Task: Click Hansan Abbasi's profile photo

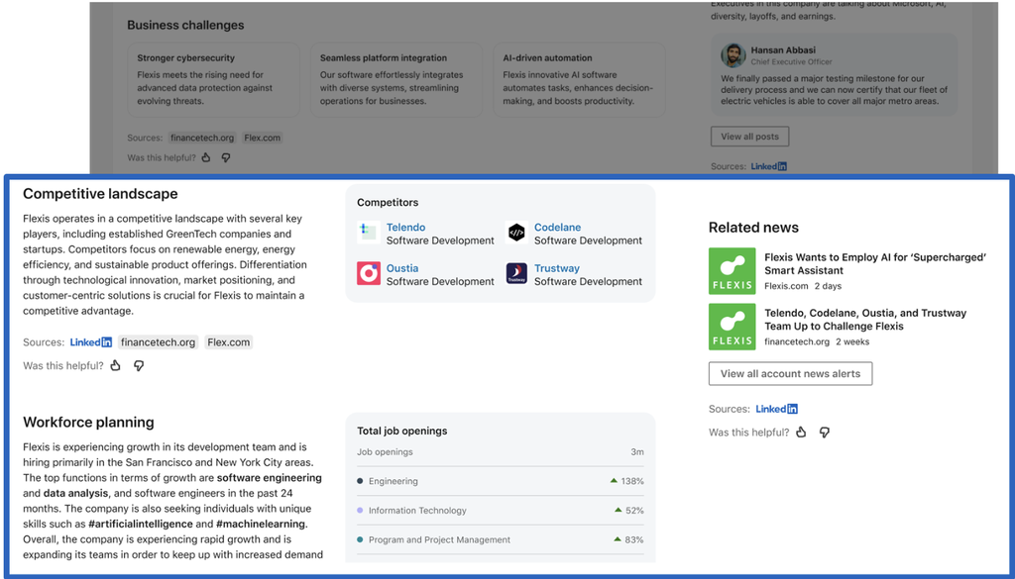Action: pyautogui.click(x=733, y=55)
